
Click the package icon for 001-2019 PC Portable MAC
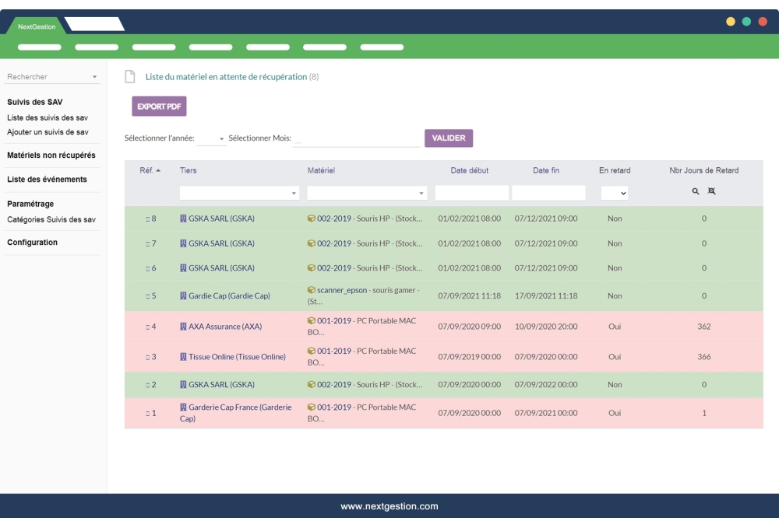[x=311, y=322]
